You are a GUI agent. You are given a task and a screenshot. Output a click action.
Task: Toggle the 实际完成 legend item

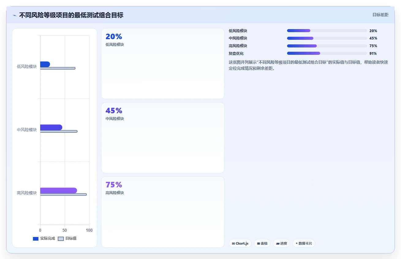click(x=44, y=238)
